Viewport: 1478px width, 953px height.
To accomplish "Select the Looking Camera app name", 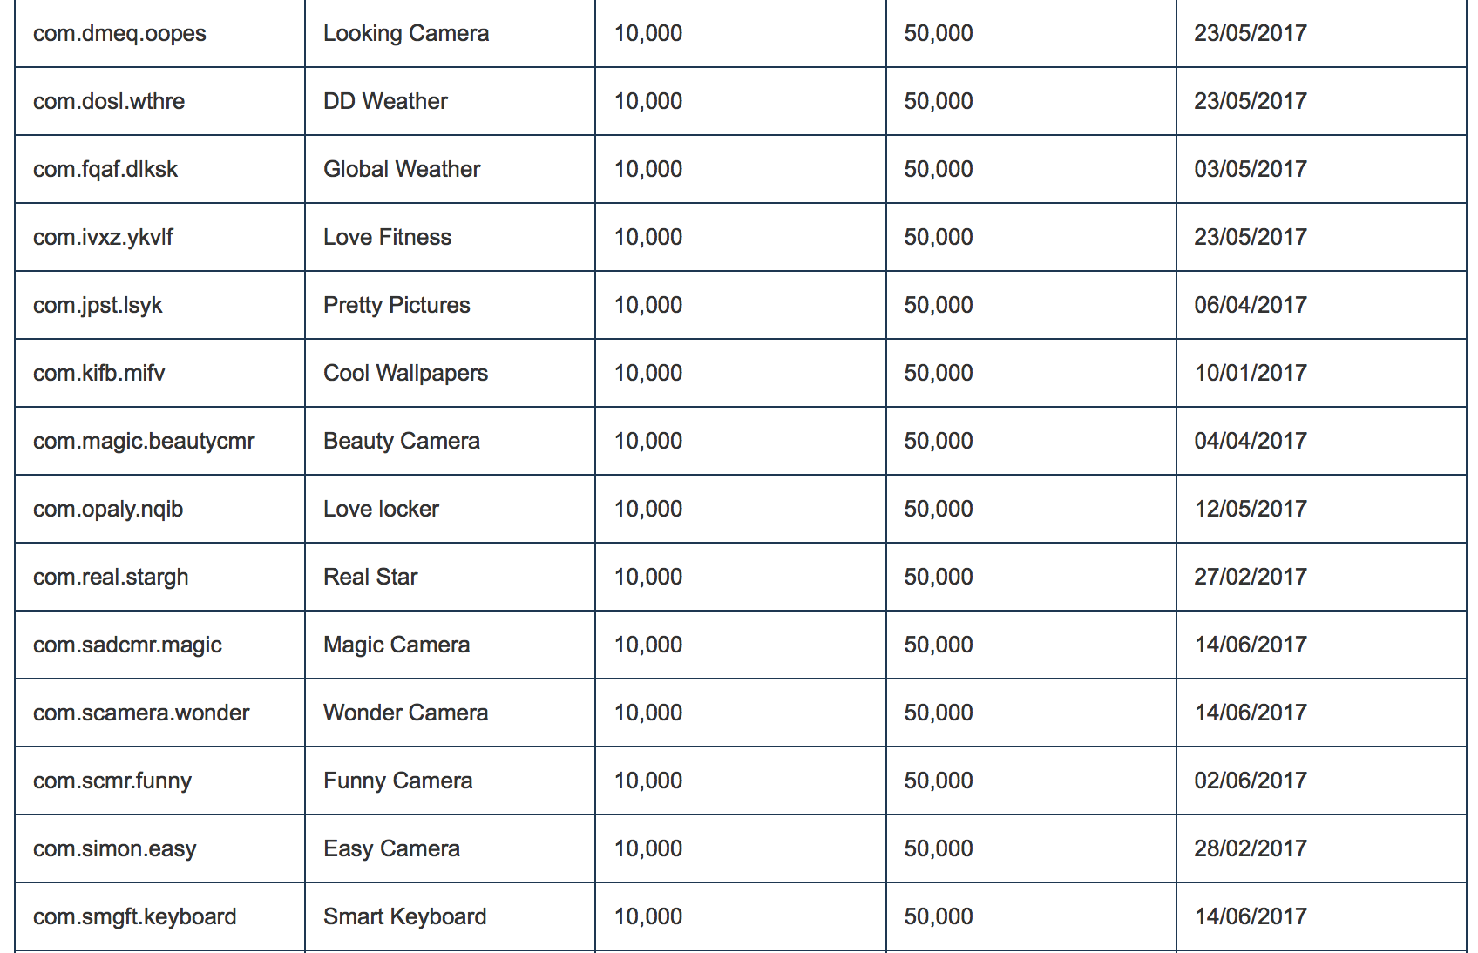I will pyautogui.click(x=405, y=34).
